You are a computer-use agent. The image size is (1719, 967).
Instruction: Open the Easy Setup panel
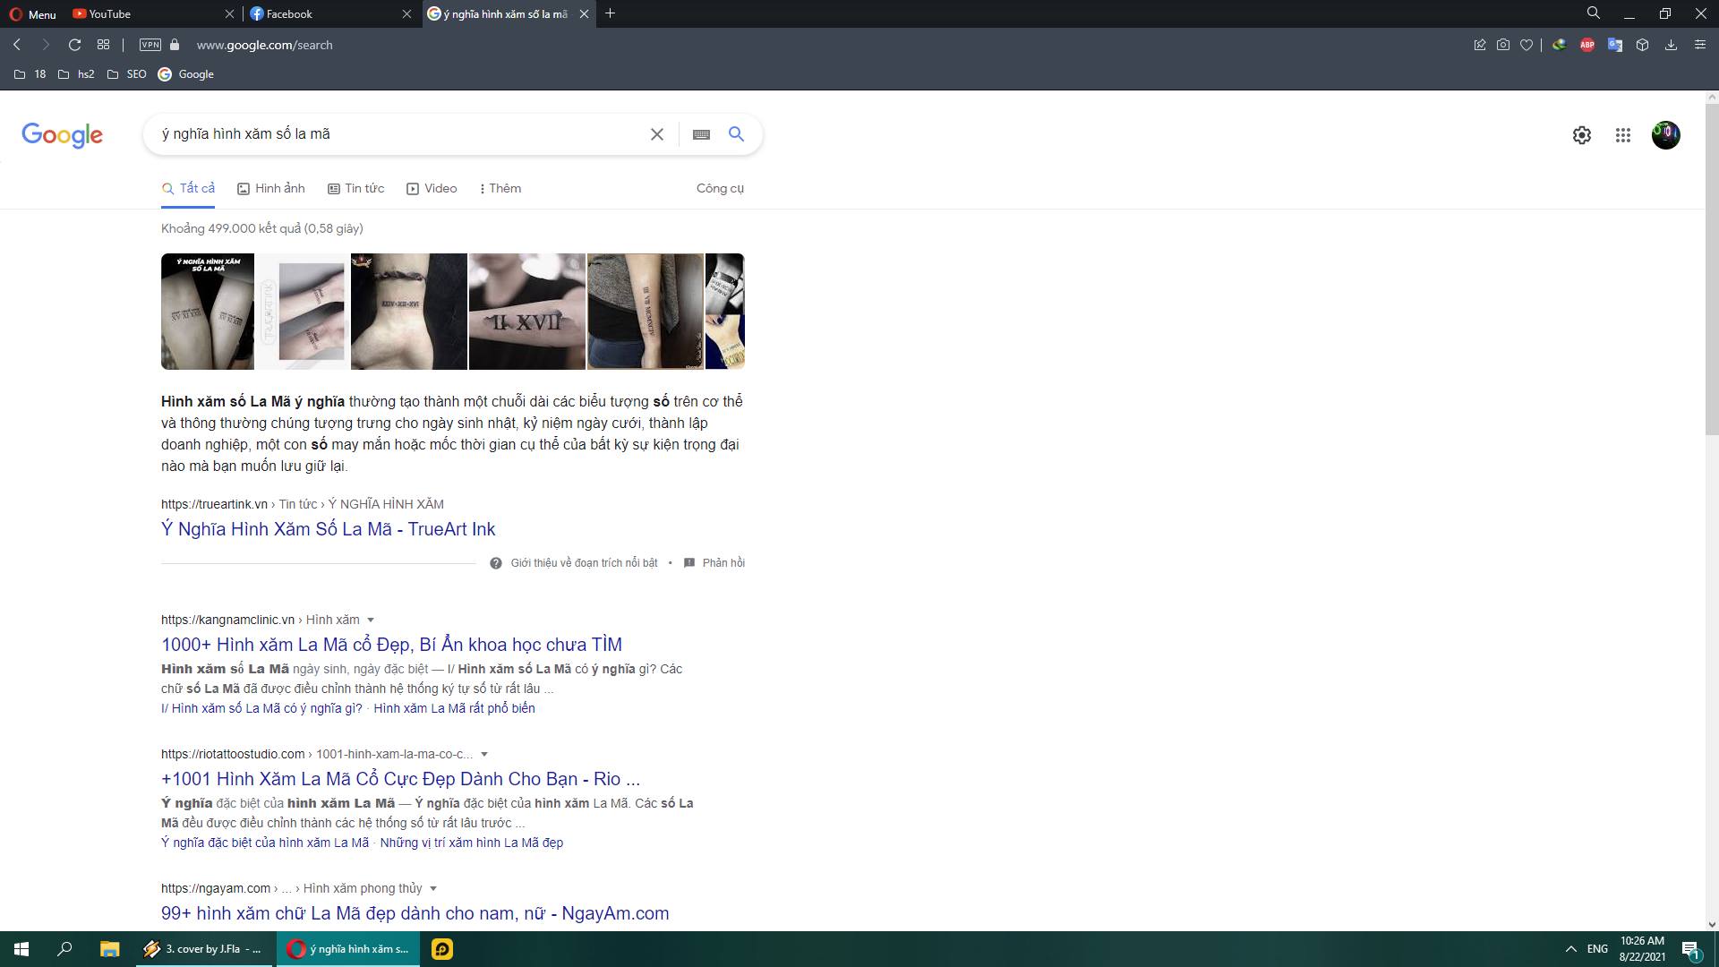tap(1700, 45)
